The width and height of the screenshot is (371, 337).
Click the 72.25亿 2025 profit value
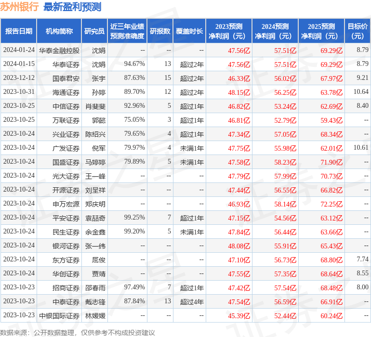(331, 204)
